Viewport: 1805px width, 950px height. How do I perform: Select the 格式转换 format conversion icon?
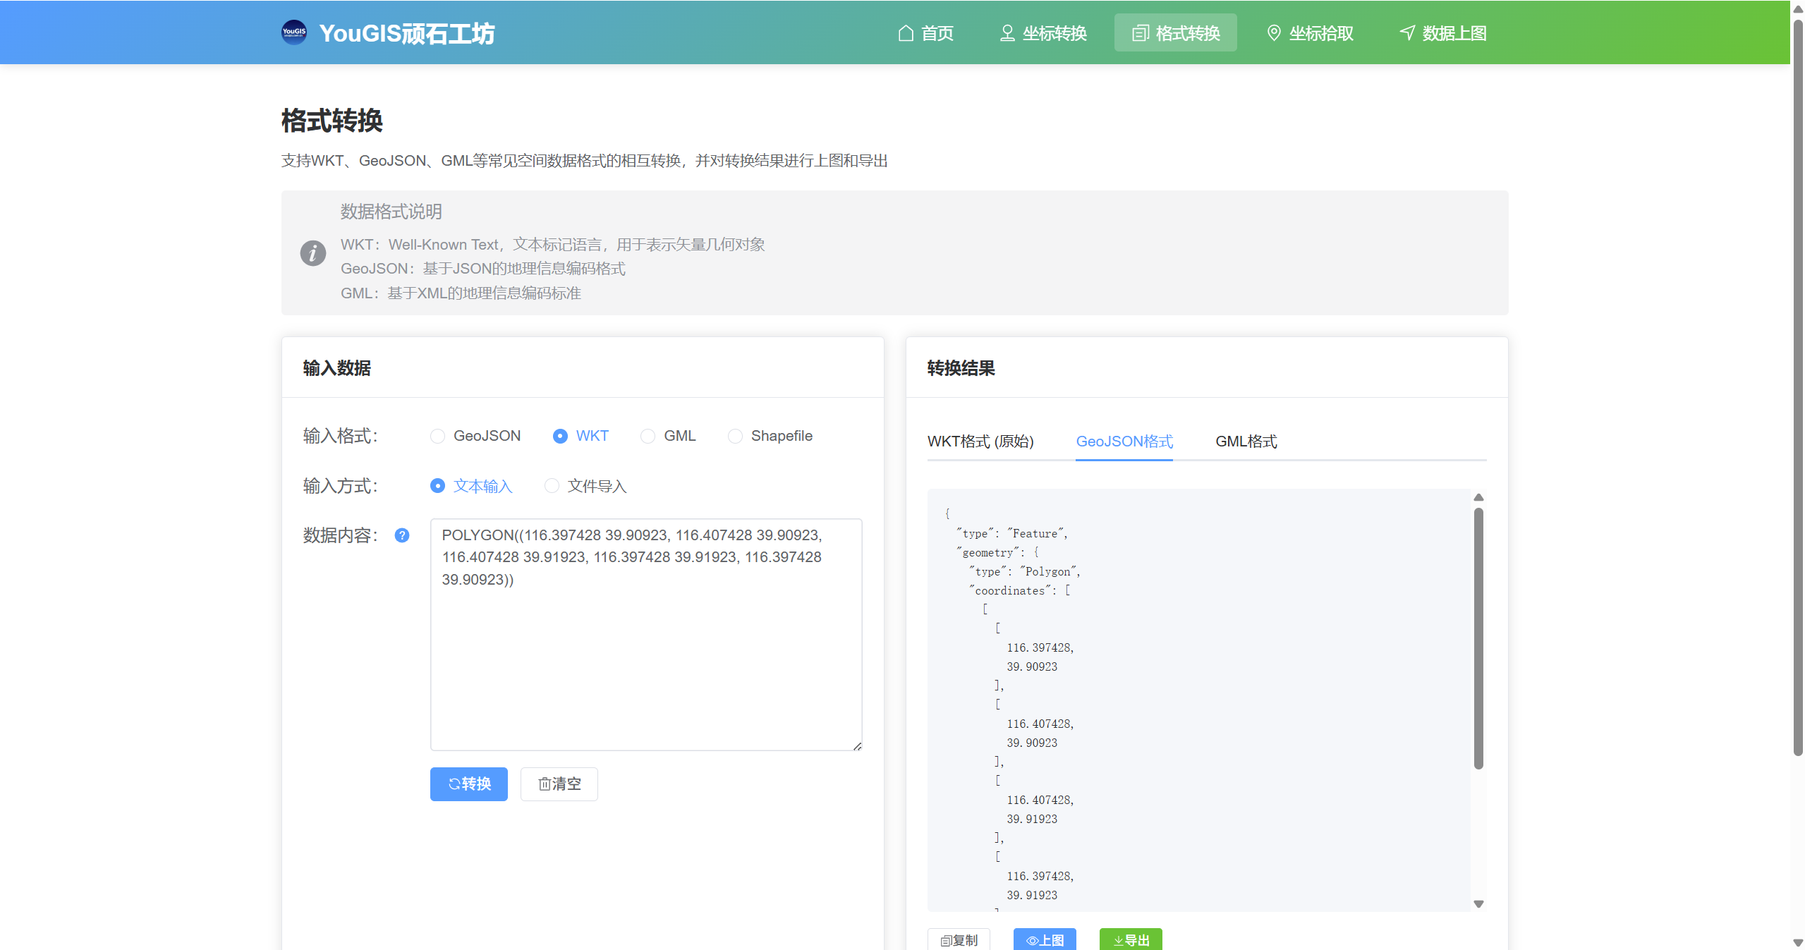tap(1140, 32)
